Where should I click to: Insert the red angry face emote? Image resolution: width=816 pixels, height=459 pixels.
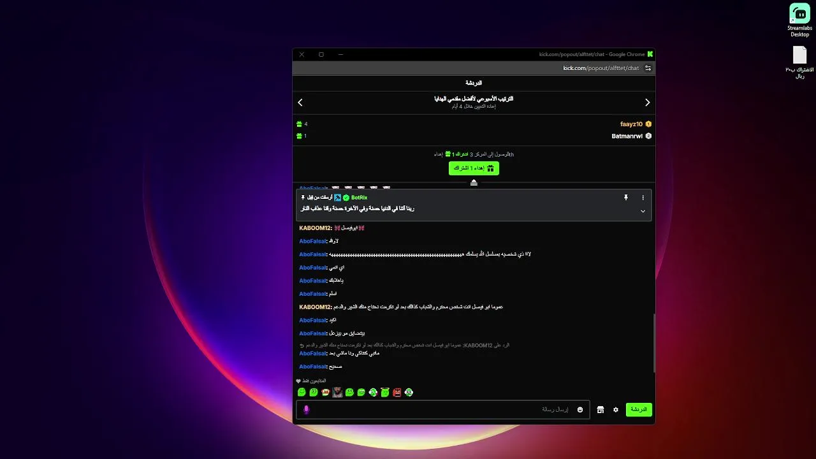click(397, 393)
